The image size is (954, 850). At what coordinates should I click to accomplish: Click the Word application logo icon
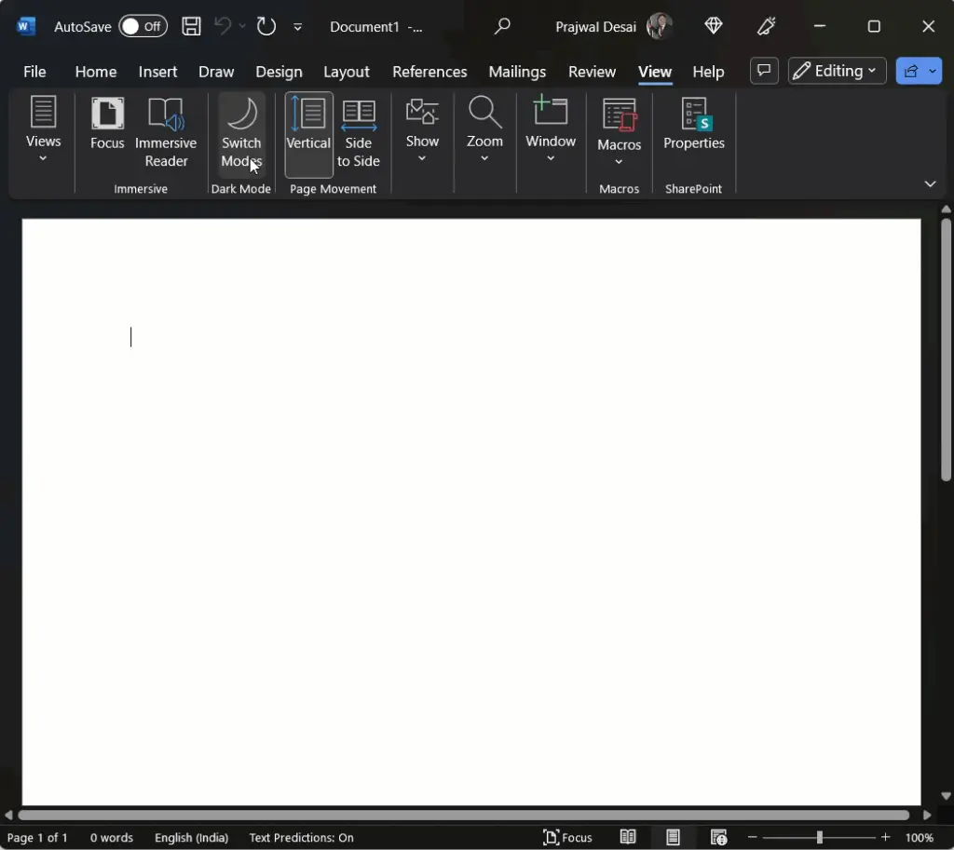(x=26, y=26)
